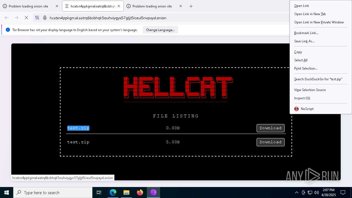Select Save Link As option
The height and width of the screenshot is (198, 352).
coord(321,41)
